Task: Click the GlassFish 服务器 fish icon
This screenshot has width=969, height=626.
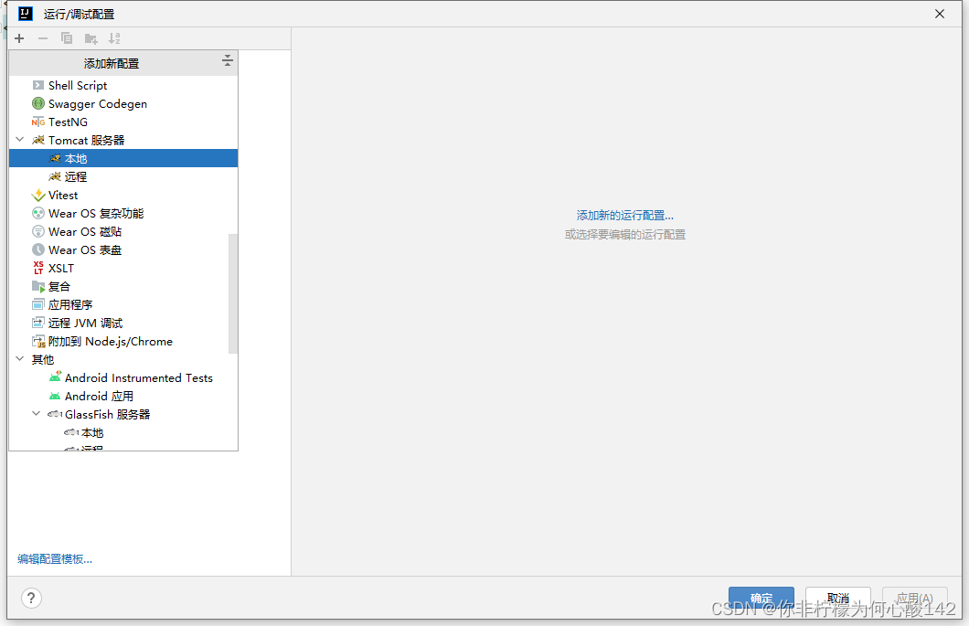Action: pyautogui.click(x=55, y=414)
